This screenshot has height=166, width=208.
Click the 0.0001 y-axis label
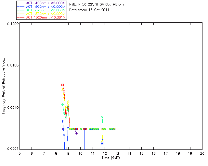pos(13,149)
